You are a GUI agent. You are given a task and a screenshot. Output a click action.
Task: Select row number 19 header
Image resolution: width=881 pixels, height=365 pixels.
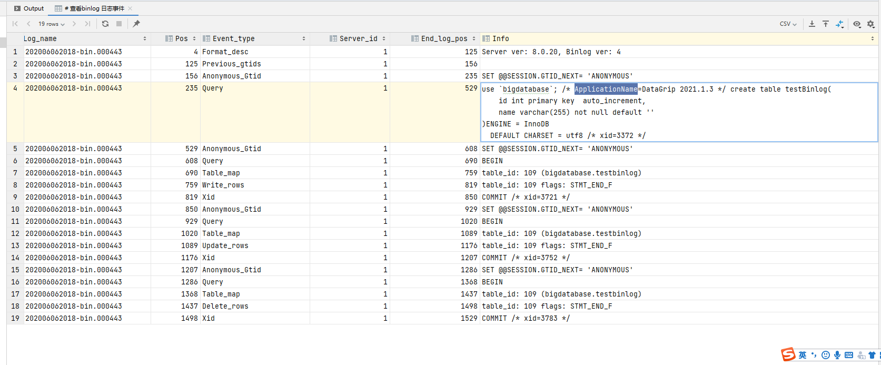(15, 318)
